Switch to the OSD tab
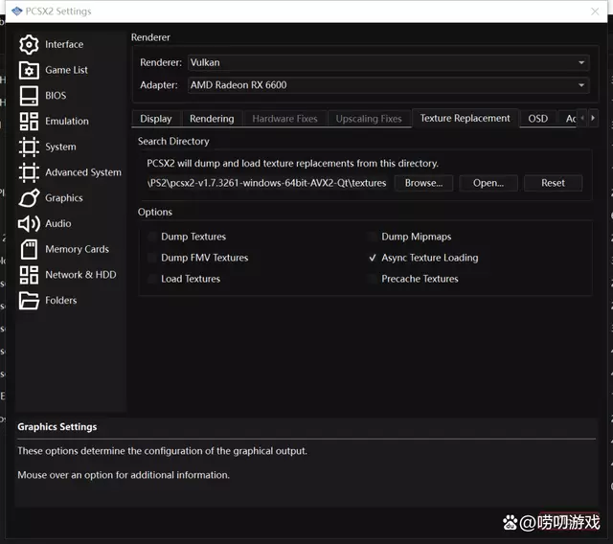Screen dimensions: 613x544 click(x=538, y=119)
